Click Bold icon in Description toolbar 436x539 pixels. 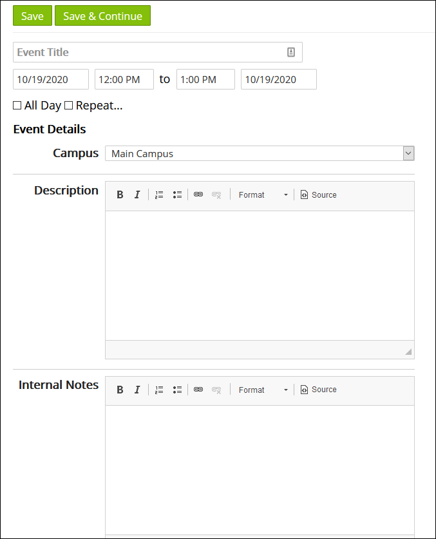pyautogui.click(x=120, y=195)
